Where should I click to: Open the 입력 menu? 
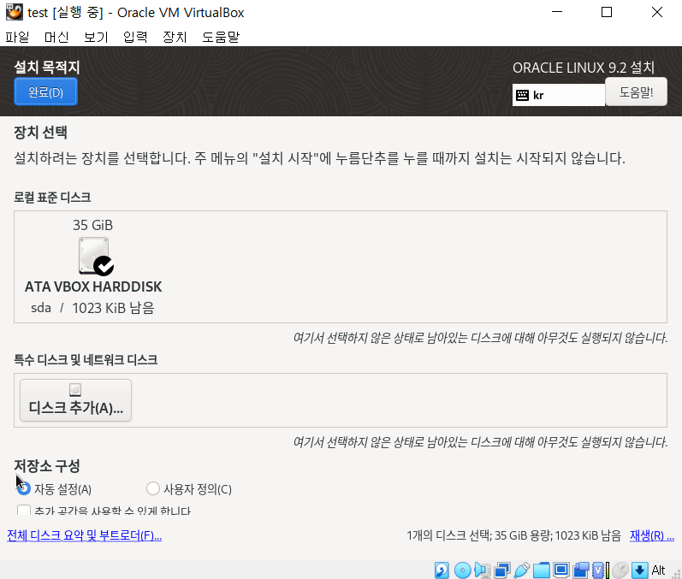coord(135,37)
